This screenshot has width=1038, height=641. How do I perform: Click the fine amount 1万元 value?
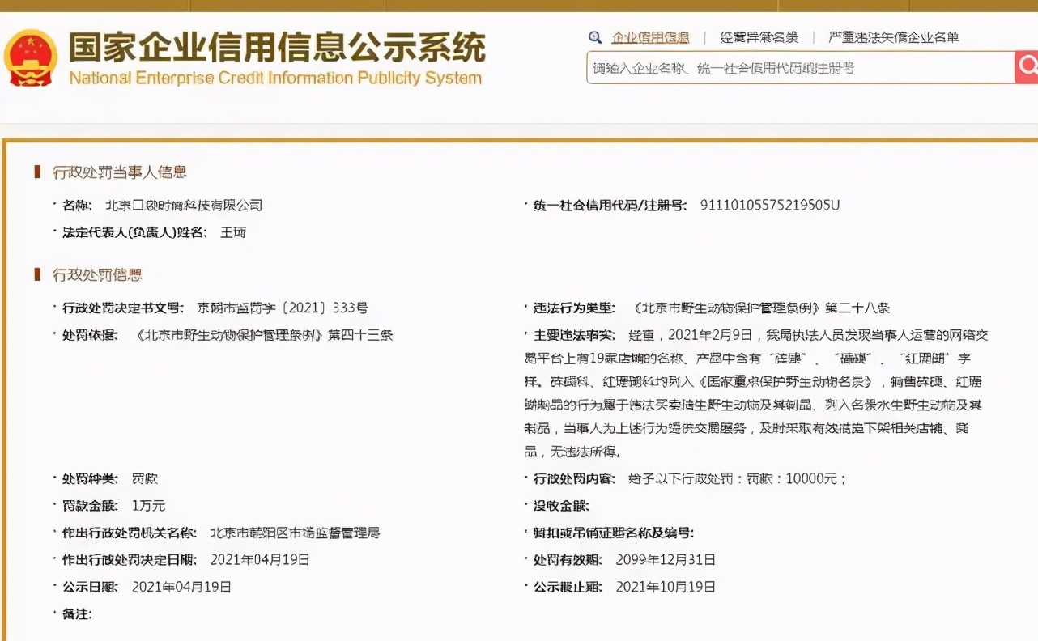(148, 506)
